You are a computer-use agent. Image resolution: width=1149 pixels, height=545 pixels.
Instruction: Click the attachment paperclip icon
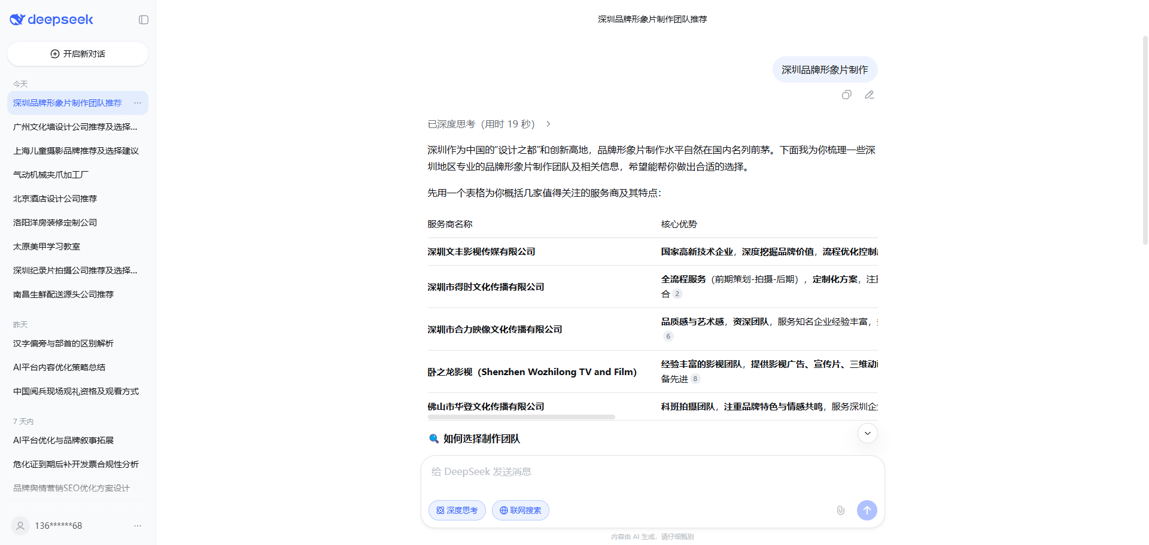[x=840, y=510]
